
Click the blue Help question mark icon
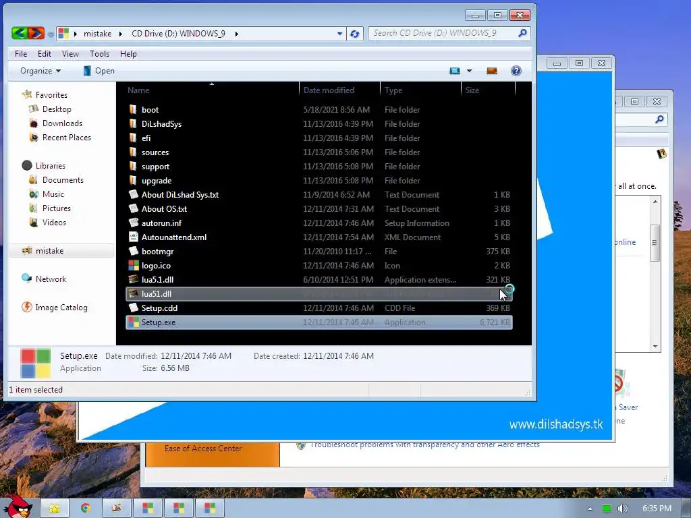516,71
